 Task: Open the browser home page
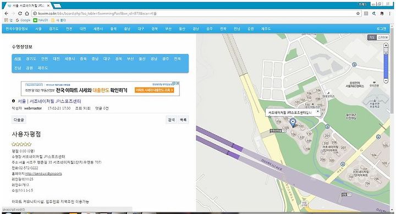[27, 13]
